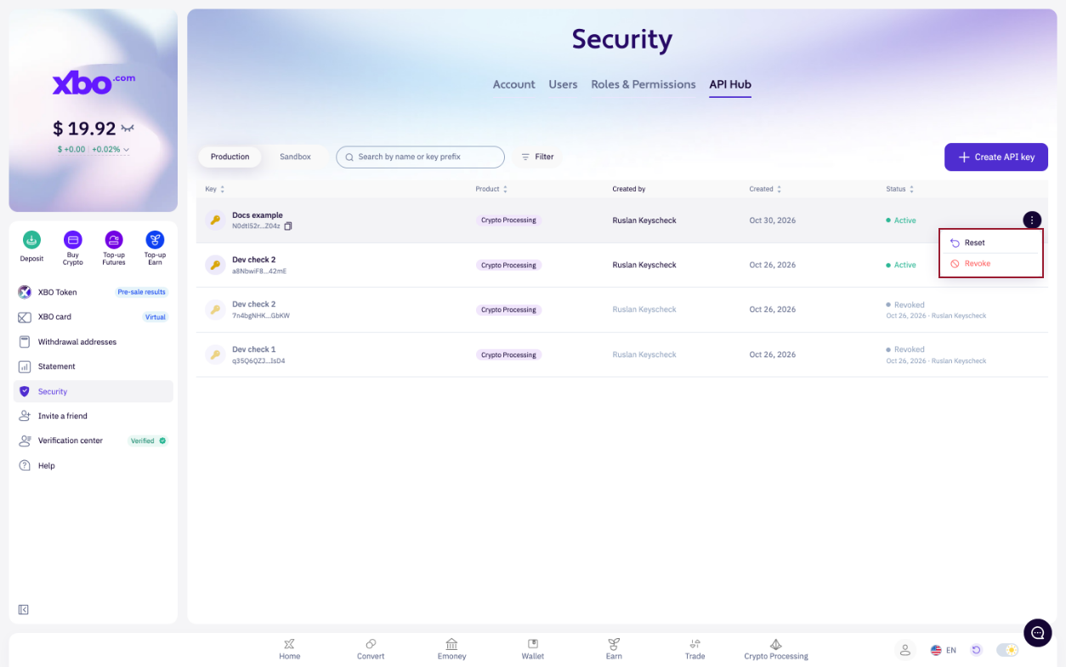Click Docs example Crypto Processing tag

(x=508, y=220)
